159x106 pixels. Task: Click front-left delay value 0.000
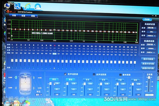pos(10,78)
